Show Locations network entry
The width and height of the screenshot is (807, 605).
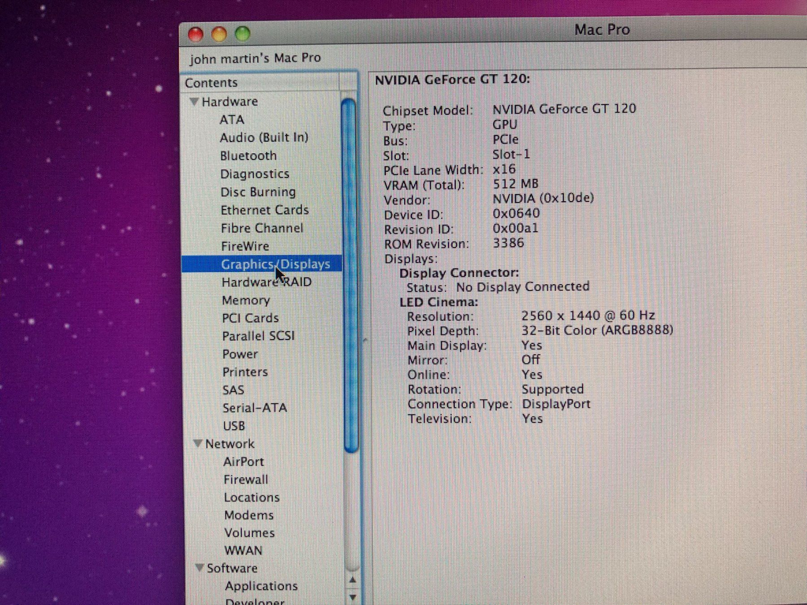[252, 497]
